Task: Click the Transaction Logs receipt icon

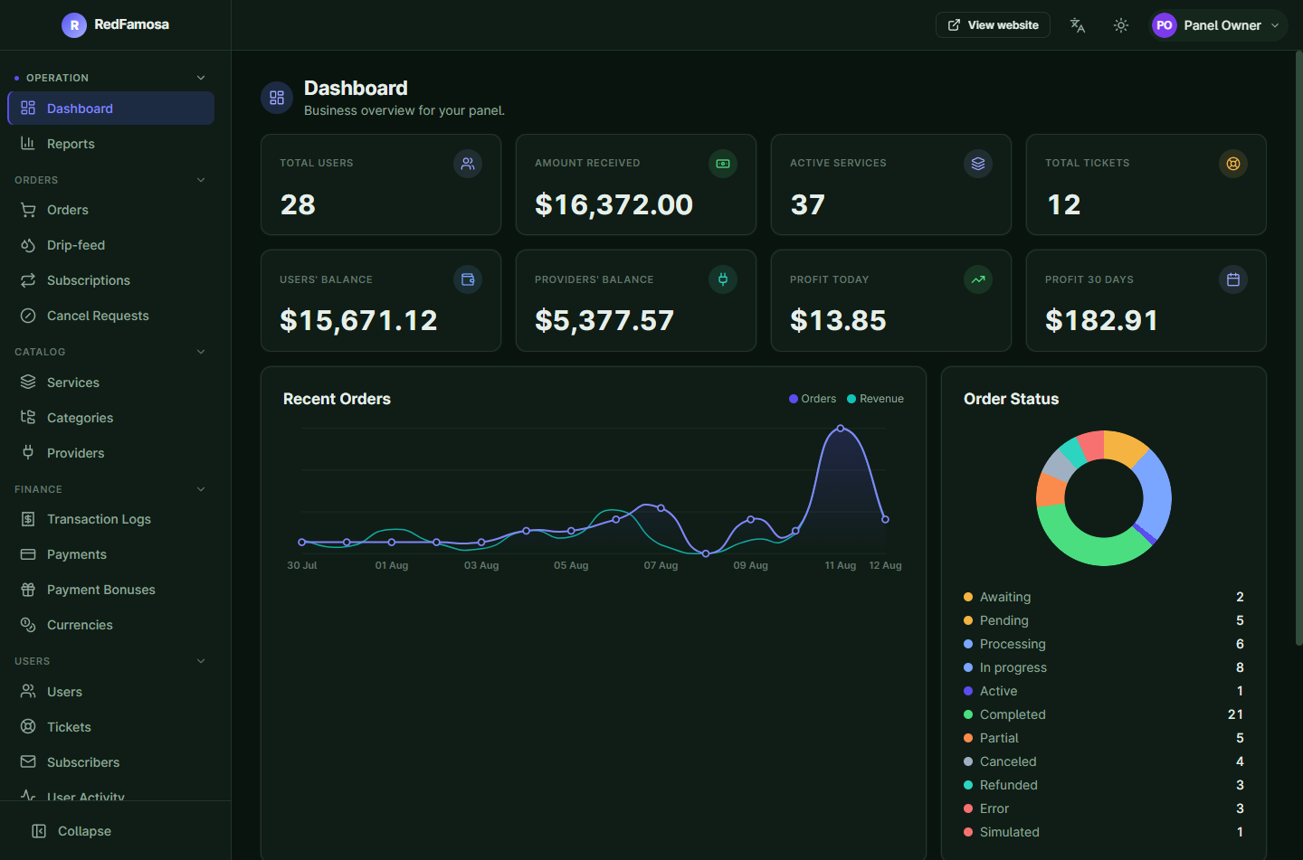Action: 28,519
